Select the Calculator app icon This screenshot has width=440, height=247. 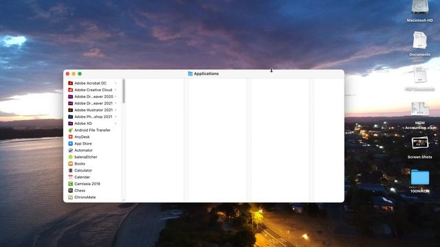[x=70, y=171]
